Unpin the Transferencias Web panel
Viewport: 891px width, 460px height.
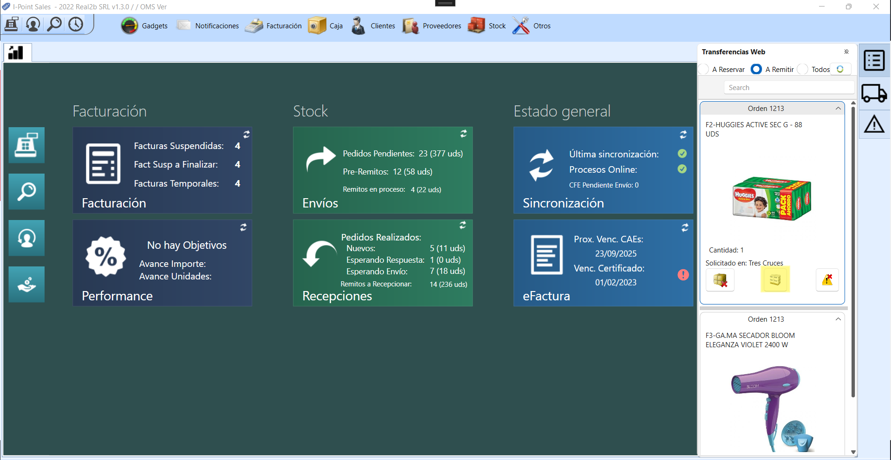point(846,52)
